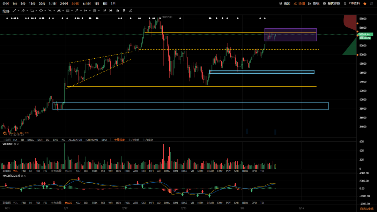Toggle the BOLL main indicator
The height and width of the screenshot is (212, 377).
pos(31,140)
